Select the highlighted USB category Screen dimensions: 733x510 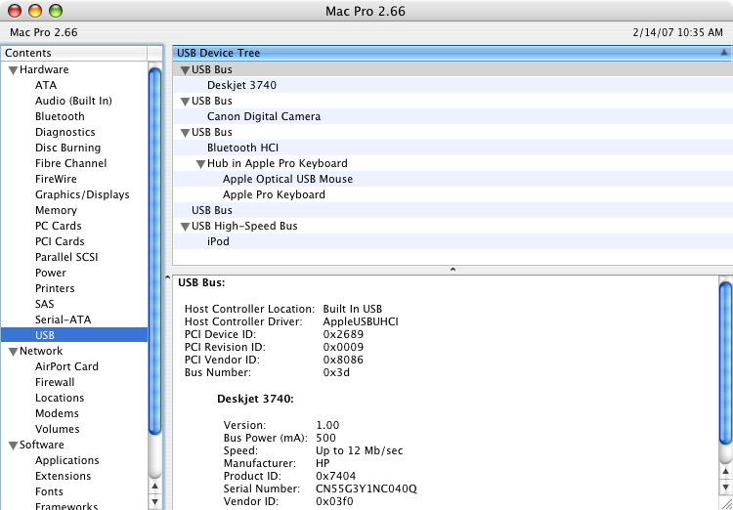74,335
